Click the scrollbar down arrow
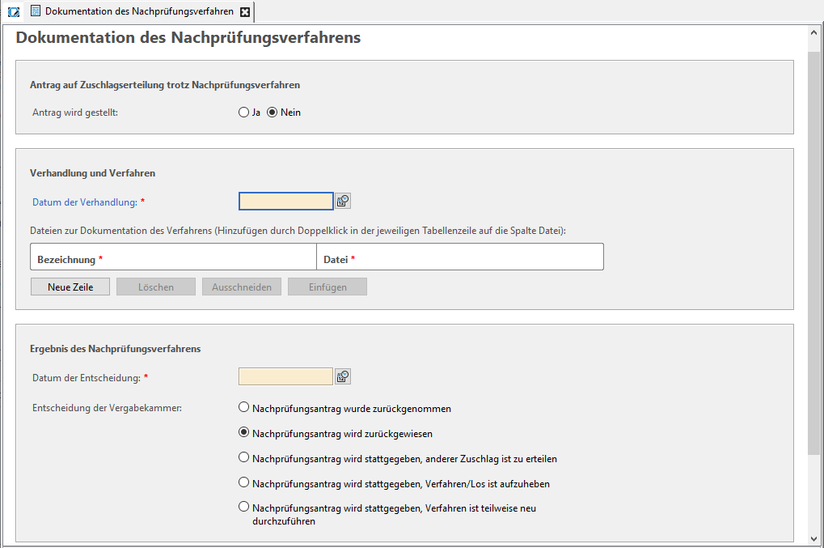 point(814,539)
